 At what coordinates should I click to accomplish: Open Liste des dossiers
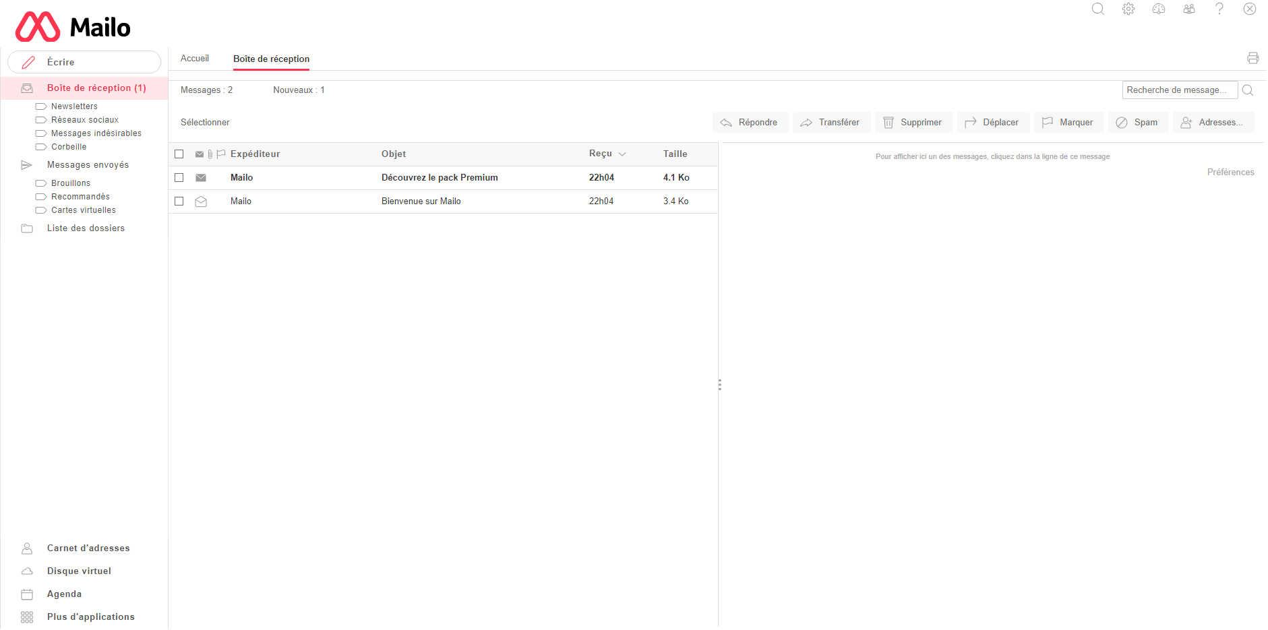click(86, 228)
